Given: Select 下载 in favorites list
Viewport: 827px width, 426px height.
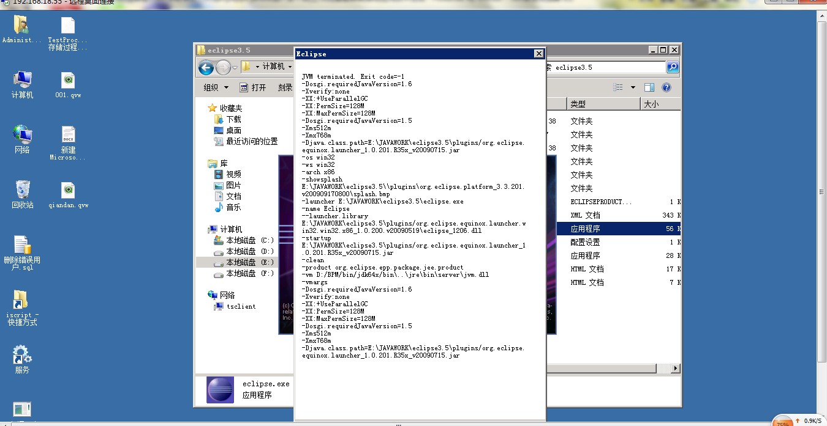Looking at the screenshot, I should (228, 119).
